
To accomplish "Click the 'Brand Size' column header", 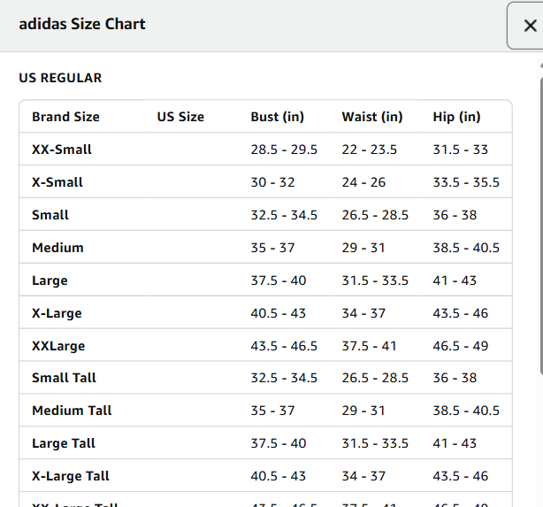I will (x=65, y=117).
